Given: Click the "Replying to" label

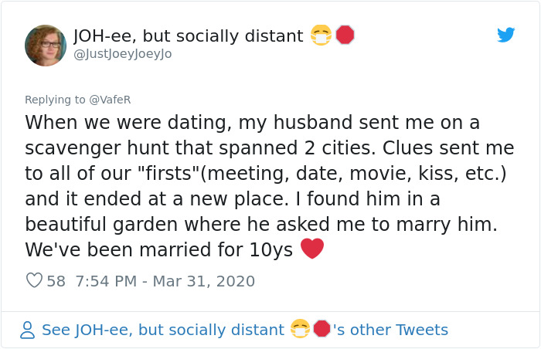Looking at the screenshot, I should pos(55,100).
